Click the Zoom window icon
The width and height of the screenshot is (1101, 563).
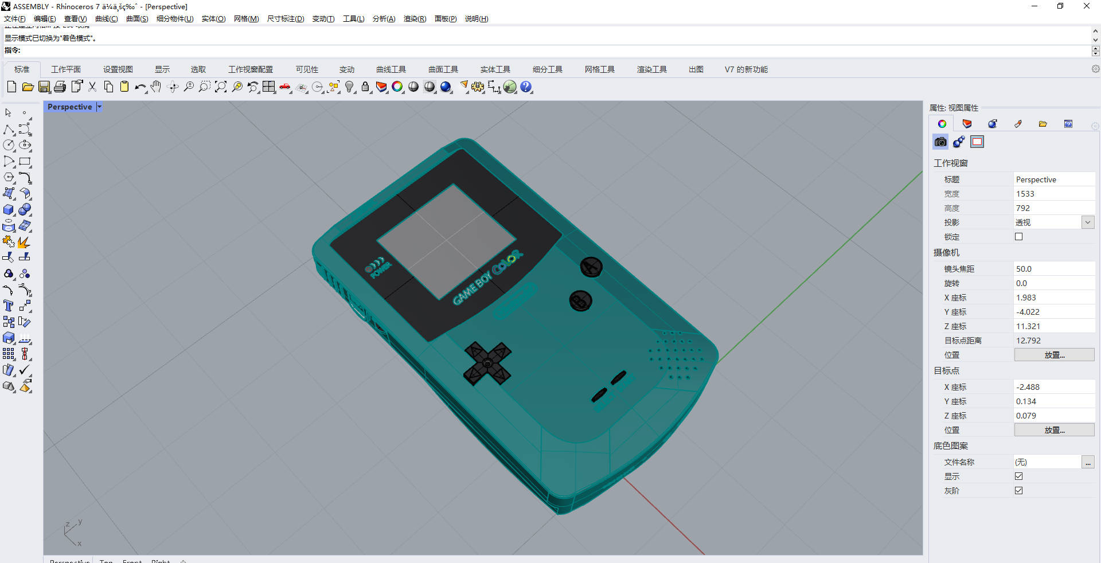point(205,87)
